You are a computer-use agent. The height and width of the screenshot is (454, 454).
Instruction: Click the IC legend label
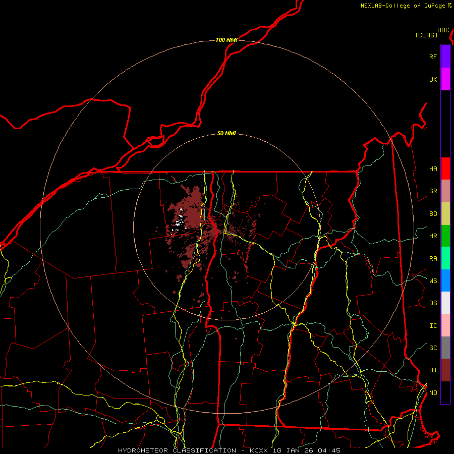pos(433,326)
